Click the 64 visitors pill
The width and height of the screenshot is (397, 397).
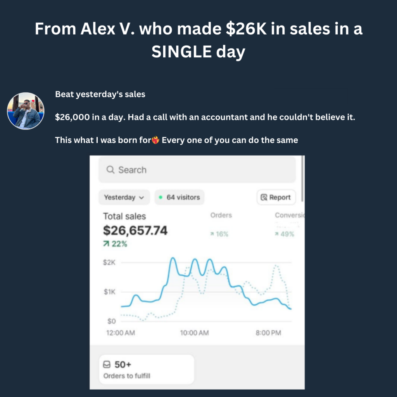(180, 197)
